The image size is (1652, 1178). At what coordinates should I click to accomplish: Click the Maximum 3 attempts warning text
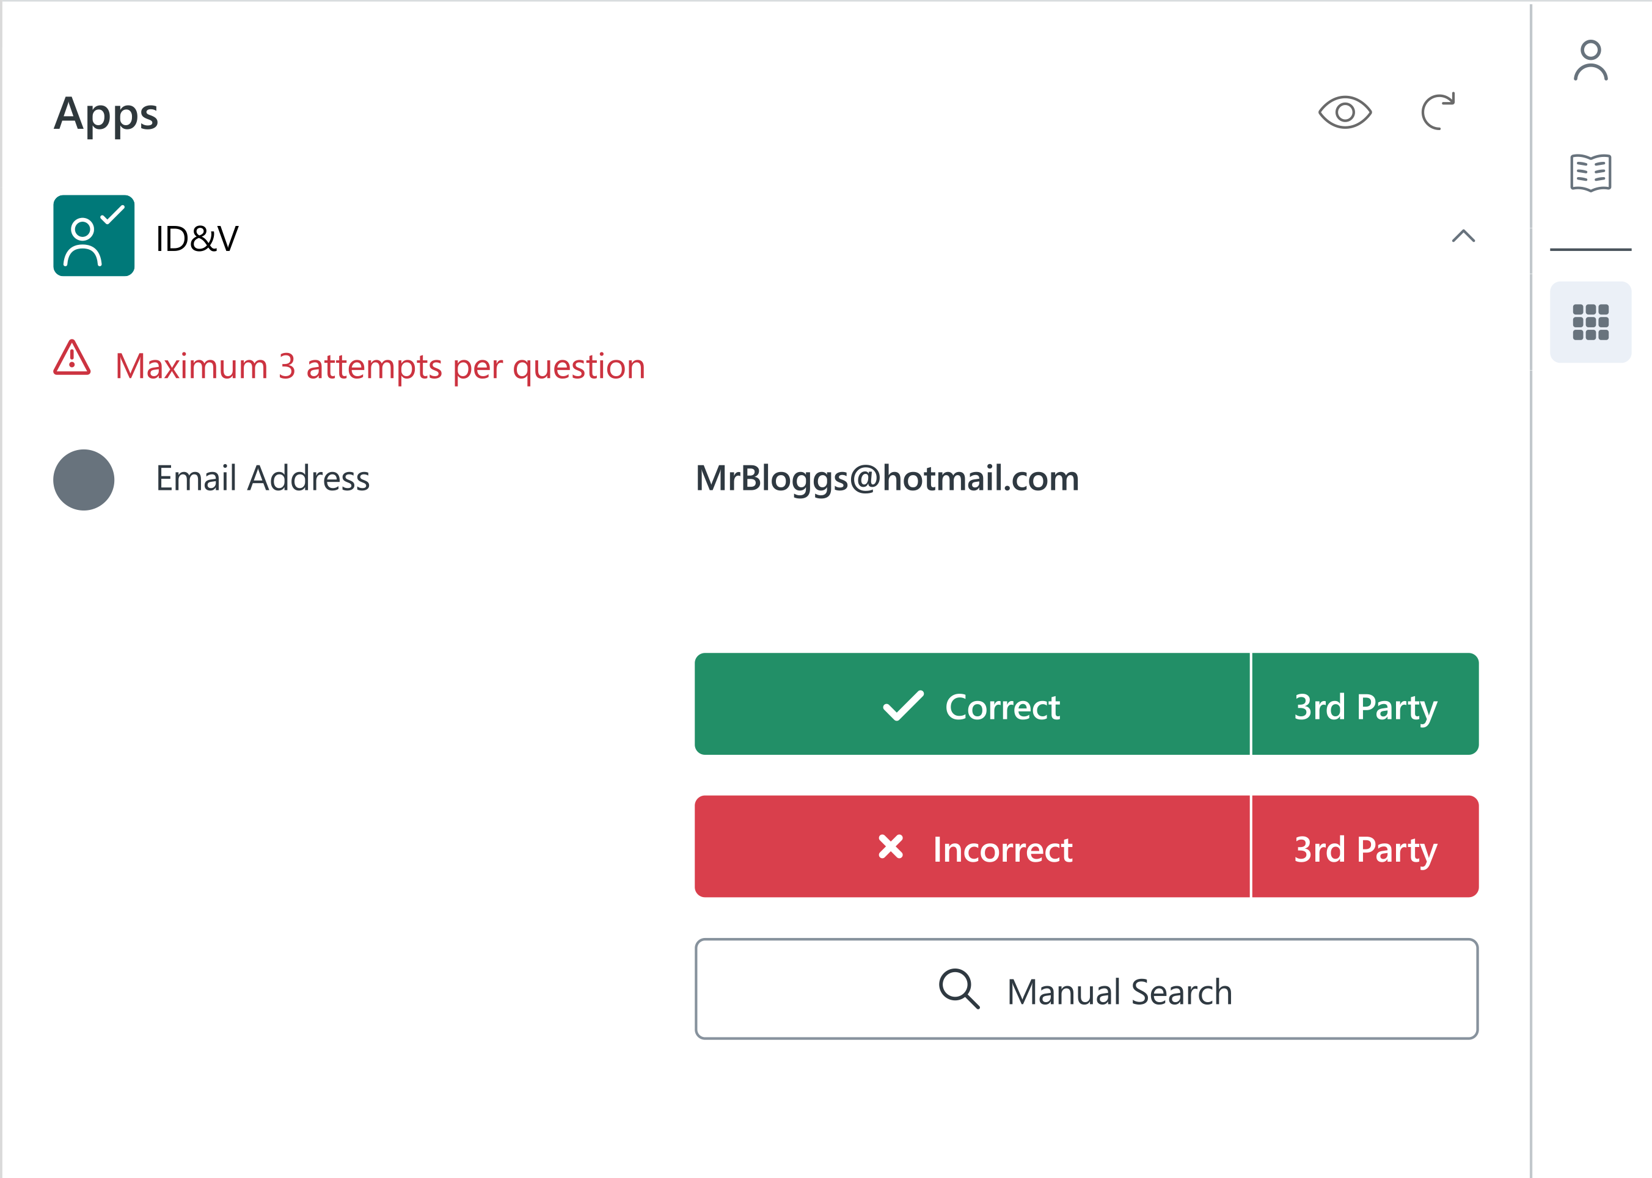point(380,366)
